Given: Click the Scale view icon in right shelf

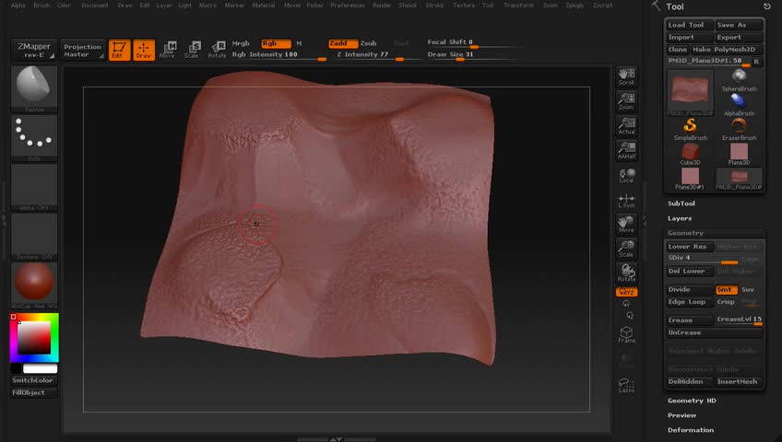Looking at the screenshot, I should (x=626, y=249).
